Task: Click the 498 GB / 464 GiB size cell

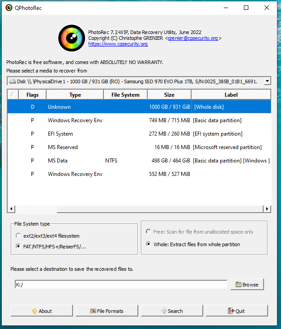Action: (x=170, y=161)
